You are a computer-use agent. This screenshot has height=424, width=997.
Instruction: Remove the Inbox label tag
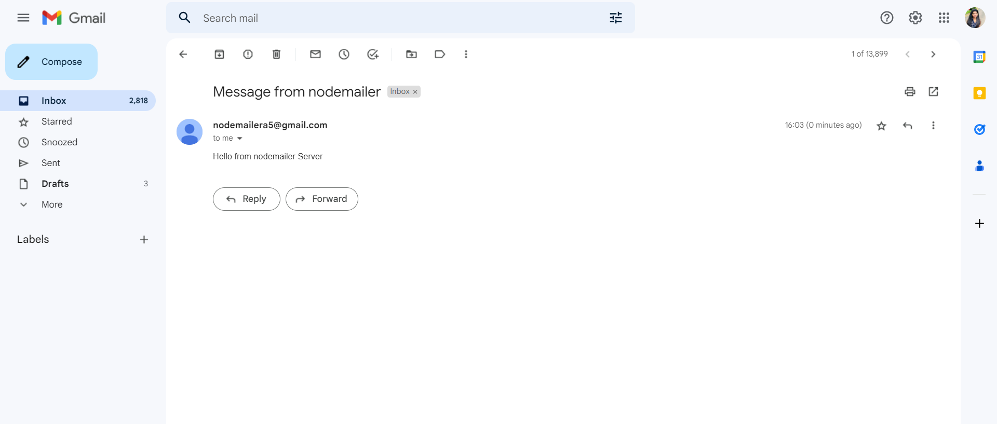pyautogui.click(x=415, y=92)
